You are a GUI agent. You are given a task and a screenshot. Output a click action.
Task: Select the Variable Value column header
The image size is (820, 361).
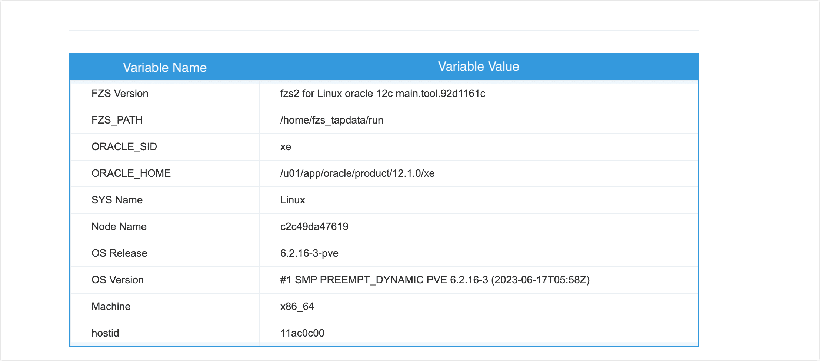[479, 67]
